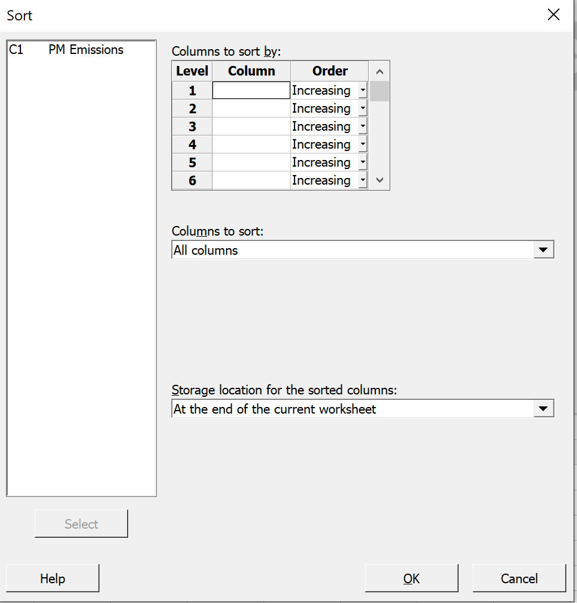Click the scroll up arrow of sort table
This screenshot has width=577, height=603.
(379, 71)
